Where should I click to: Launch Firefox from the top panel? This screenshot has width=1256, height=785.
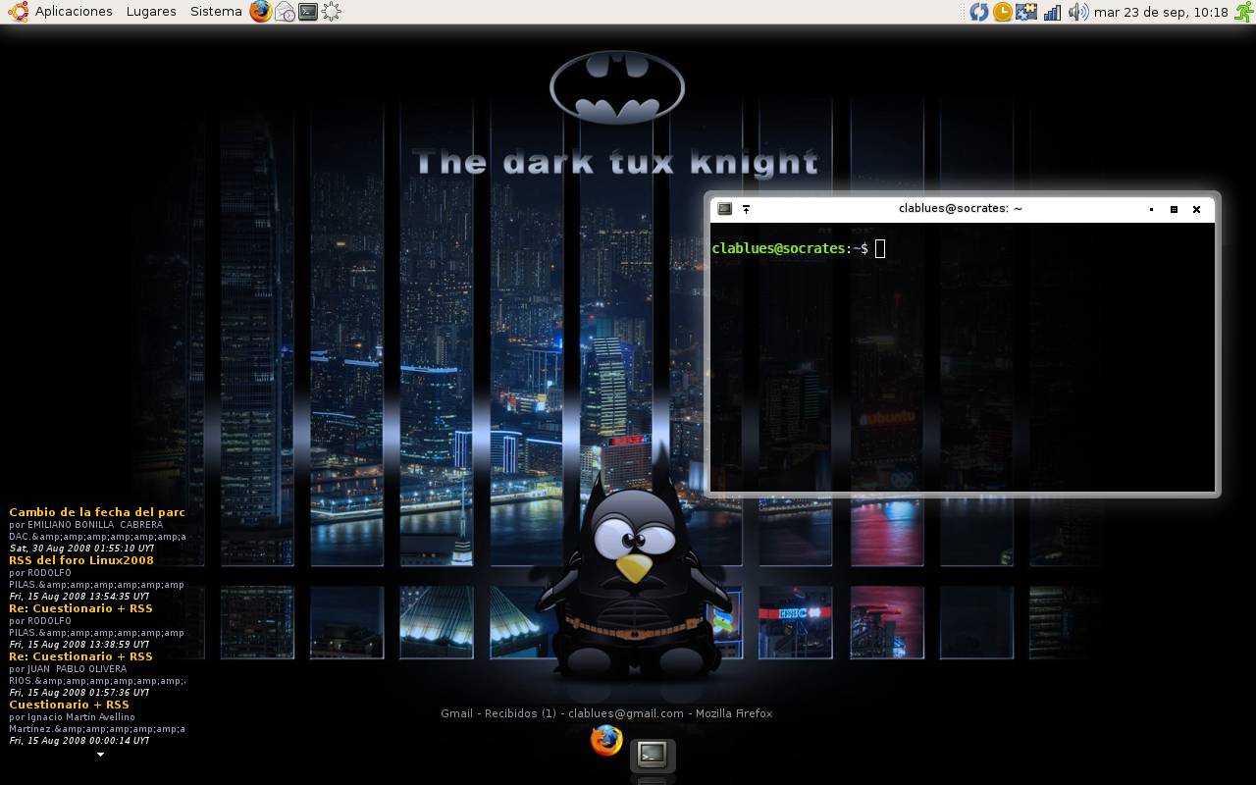(x=260, y=12)
